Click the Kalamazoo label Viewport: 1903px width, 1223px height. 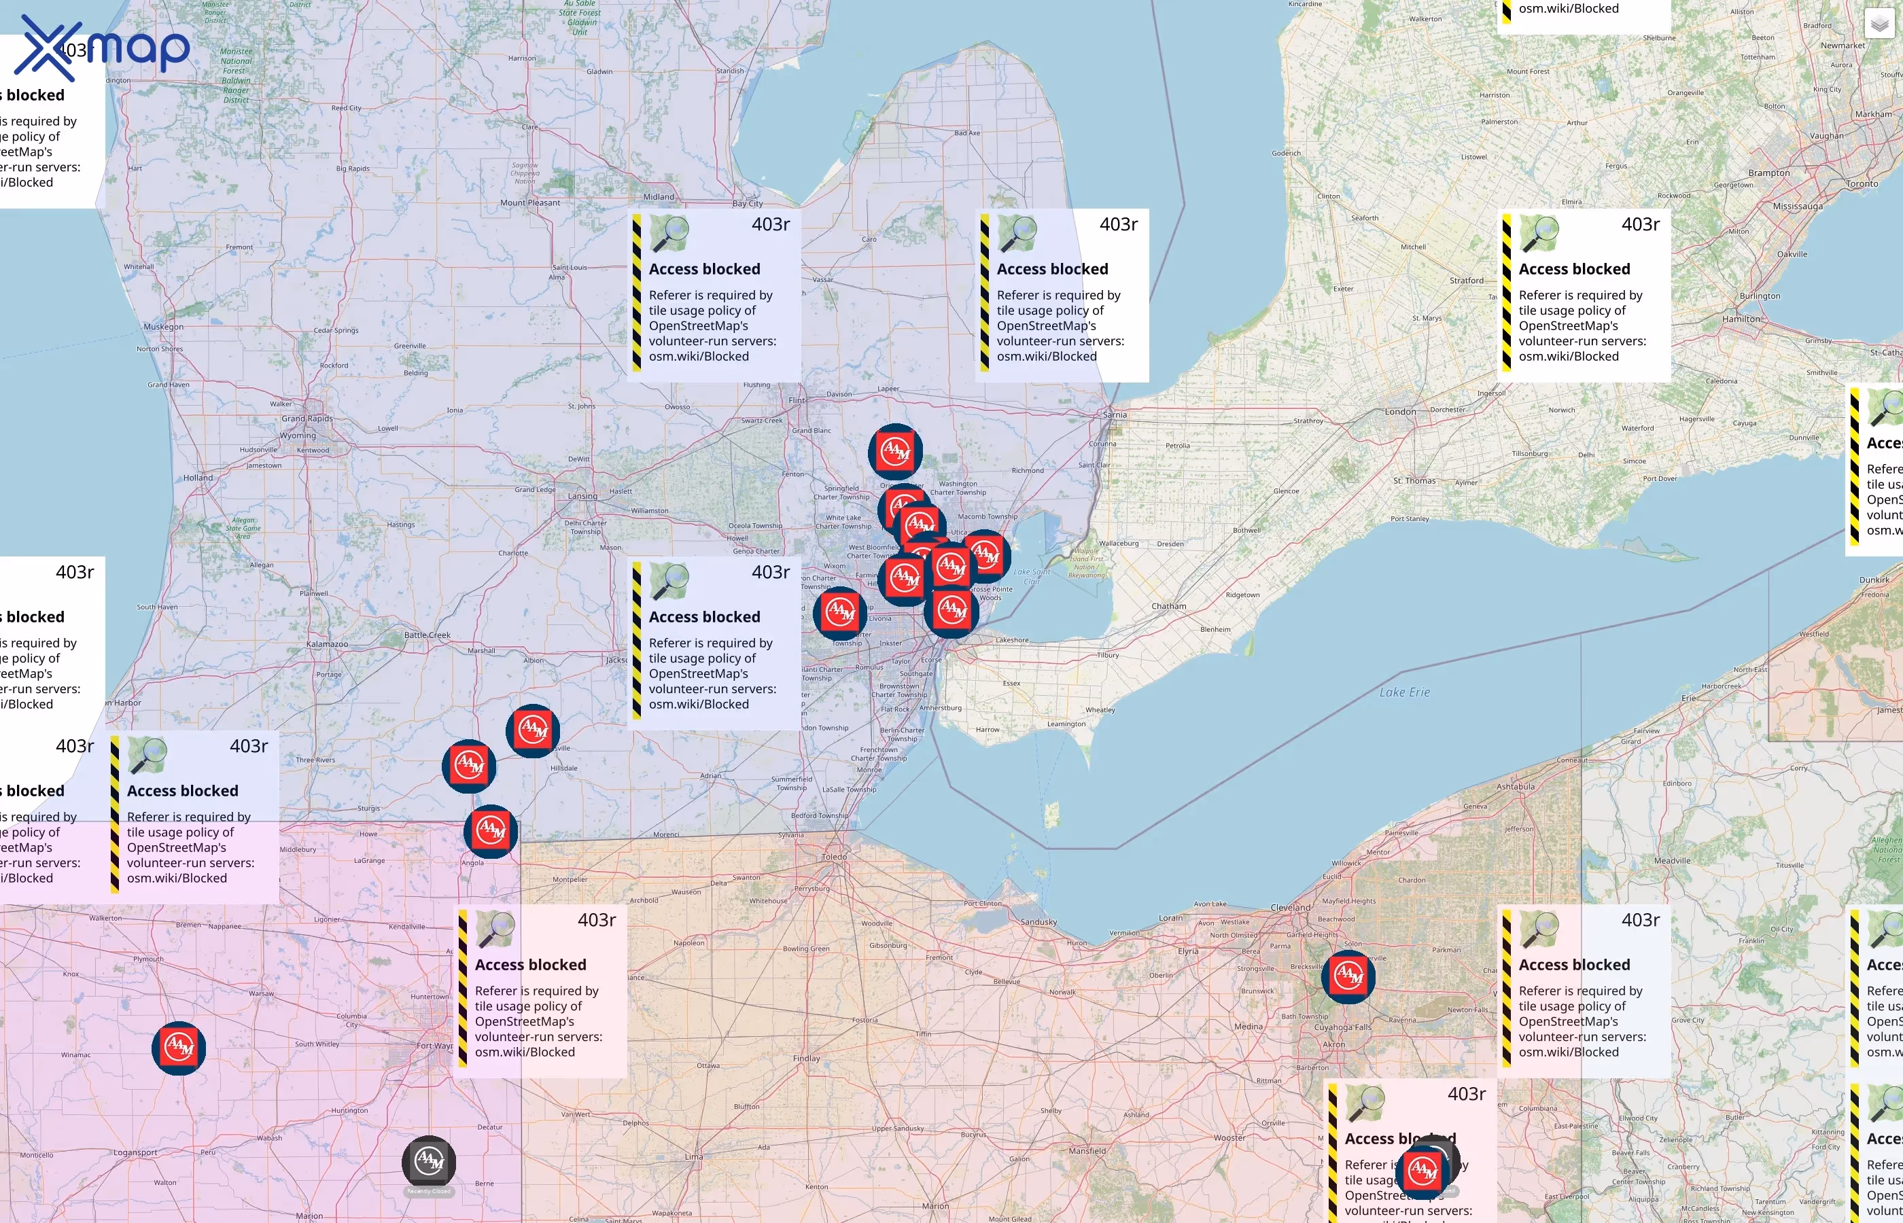tap(327, 644)
